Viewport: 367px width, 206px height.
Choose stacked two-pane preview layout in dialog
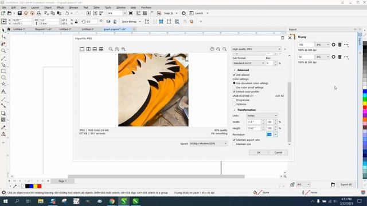pos(95,49)
